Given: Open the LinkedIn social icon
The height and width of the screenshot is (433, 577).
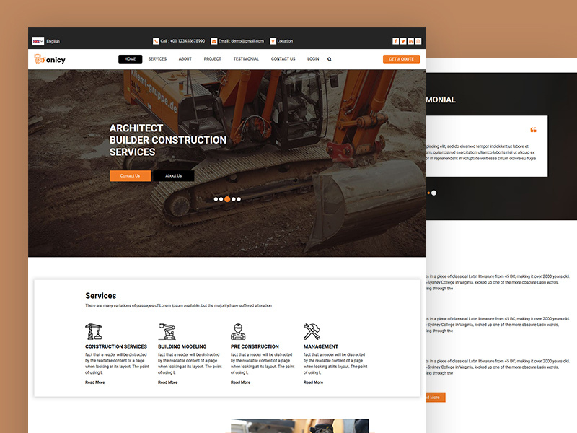Looking at the screenshot, I should pyautogui.click(x=411, y=41).
